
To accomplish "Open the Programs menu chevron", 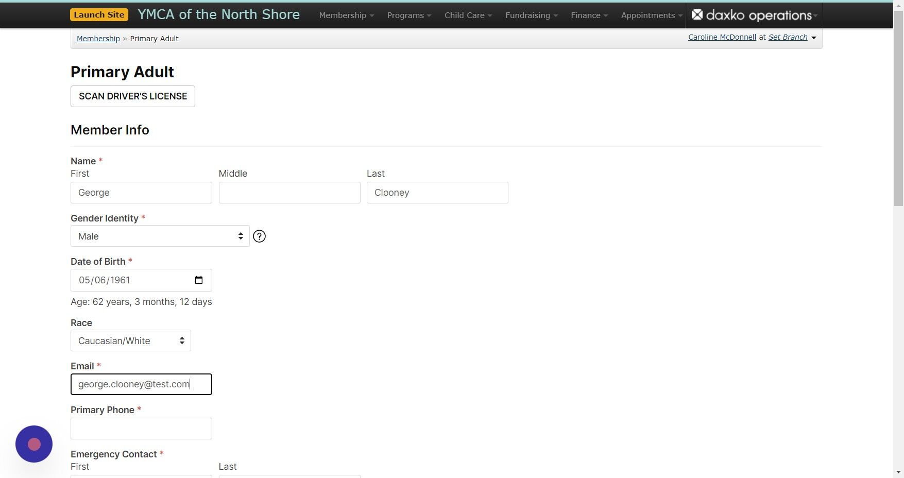I will pyautogui.click(x=428, y=15).
